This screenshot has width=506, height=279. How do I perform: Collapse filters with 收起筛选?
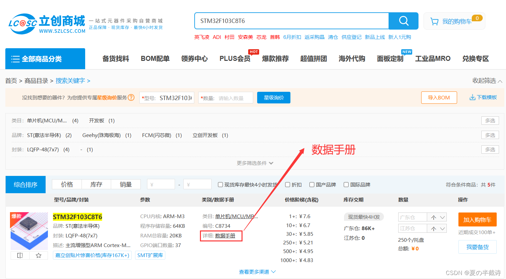pos(487,80)
